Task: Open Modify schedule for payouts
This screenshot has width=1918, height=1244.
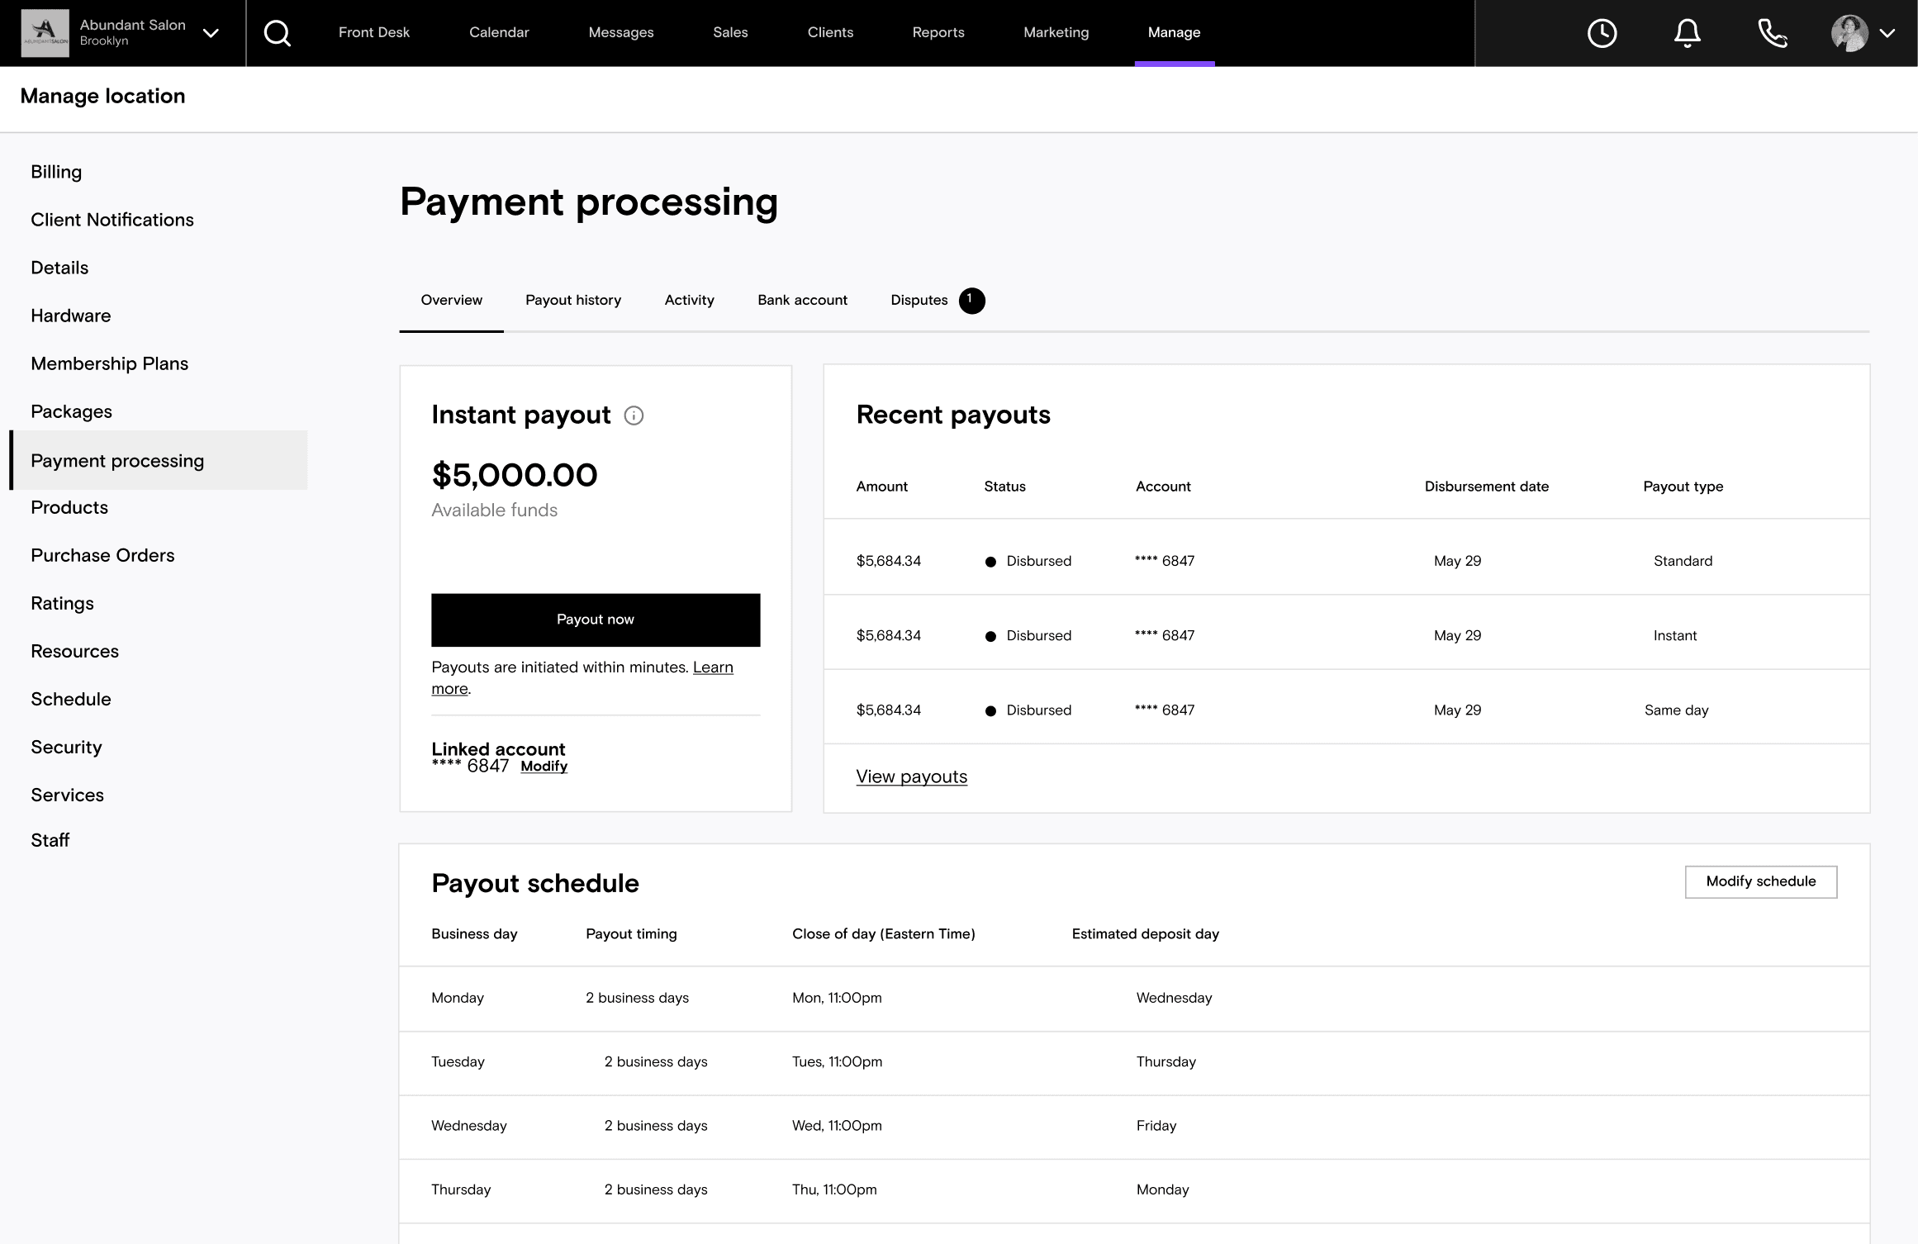Action: pyautogui.click(x=1761, y=881)
